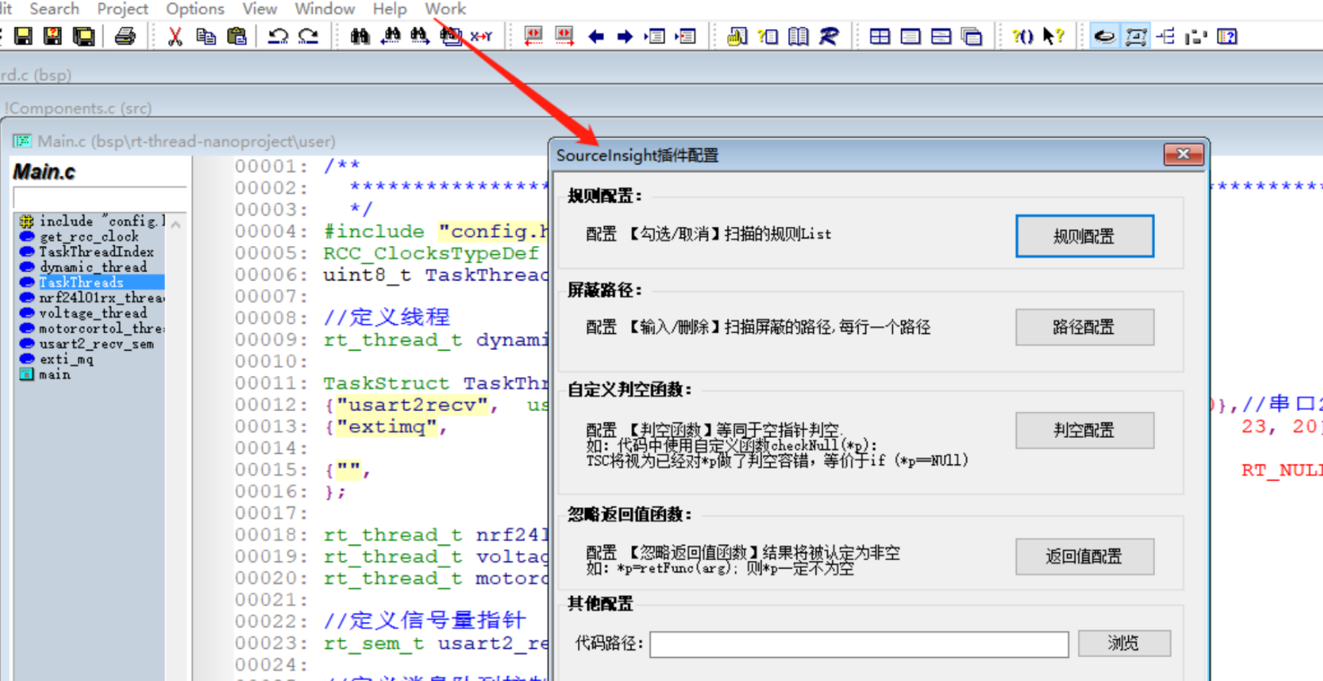Click the Go Back blue left arrow

point(596,37)
